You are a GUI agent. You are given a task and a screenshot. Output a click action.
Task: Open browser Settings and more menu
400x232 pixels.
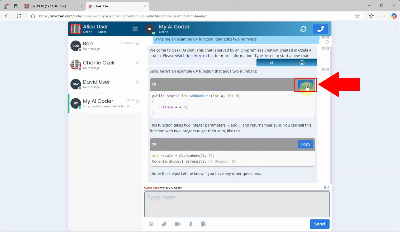click(x=383, y=16)
